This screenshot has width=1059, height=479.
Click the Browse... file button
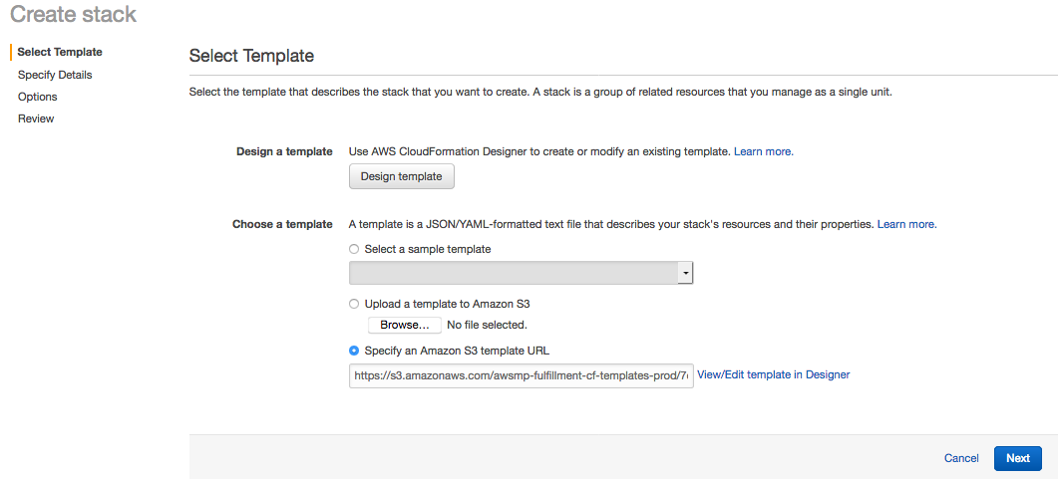(404, 326)
